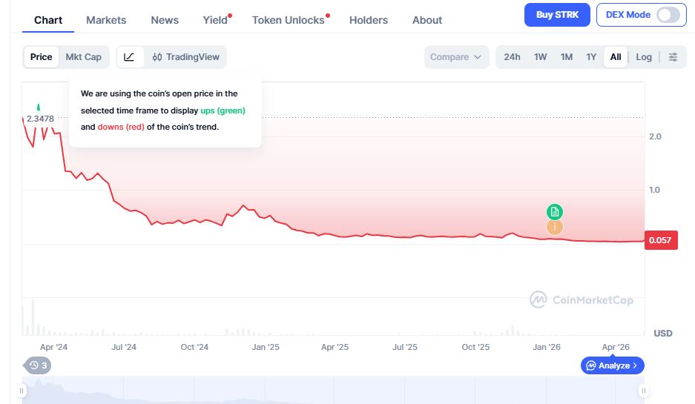Click the Jan '25 axis label
This screenshot has height=404, width=695.
click(266, 348)
